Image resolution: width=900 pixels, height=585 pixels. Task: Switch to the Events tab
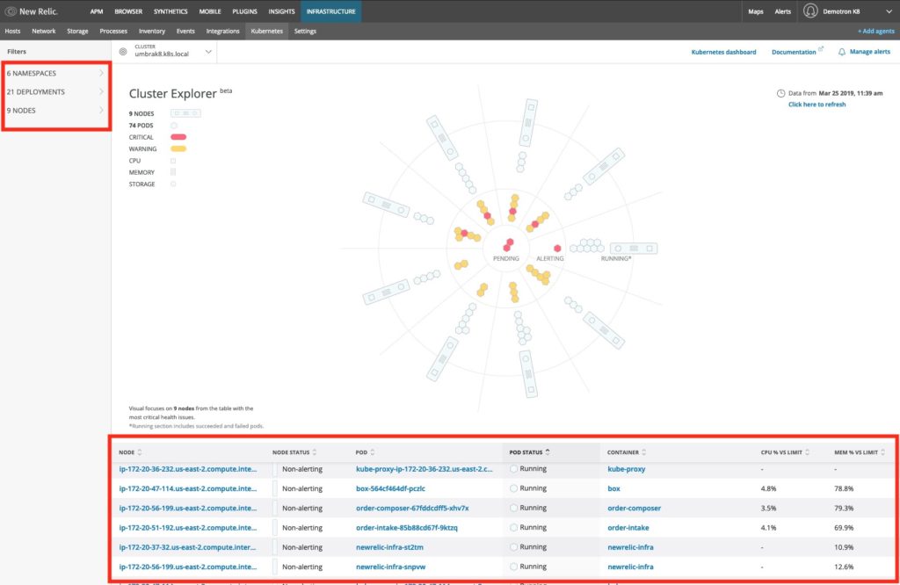185,31
